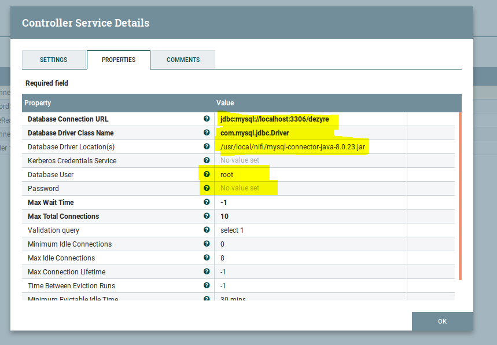Edit the Database Connection URL value

tap(275, 119)
